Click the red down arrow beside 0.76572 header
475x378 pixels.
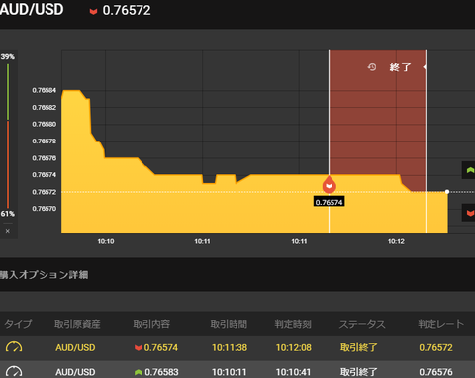tap(94, 12)
